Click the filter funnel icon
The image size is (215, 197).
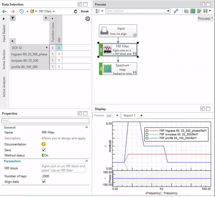13,18
